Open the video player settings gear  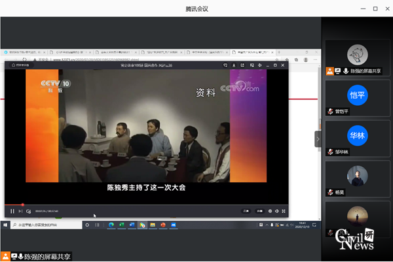[270, 211]
